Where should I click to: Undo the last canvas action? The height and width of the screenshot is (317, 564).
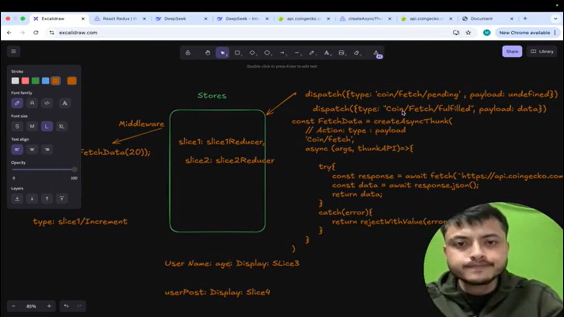[66, 306]
